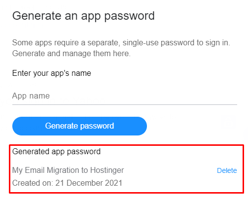Click the blue Generate password button

pyautogui.click(x=79, y=126)
